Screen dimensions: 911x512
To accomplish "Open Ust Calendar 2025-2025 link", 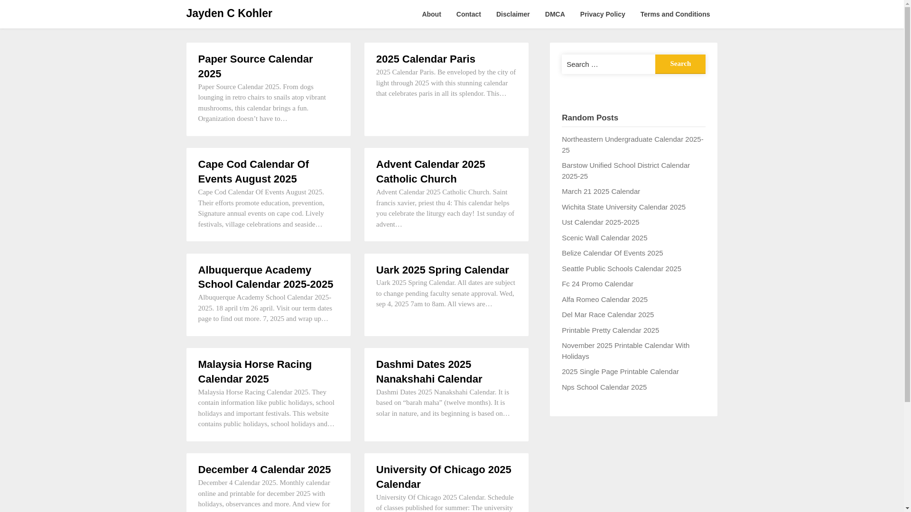I will point(600,222).
